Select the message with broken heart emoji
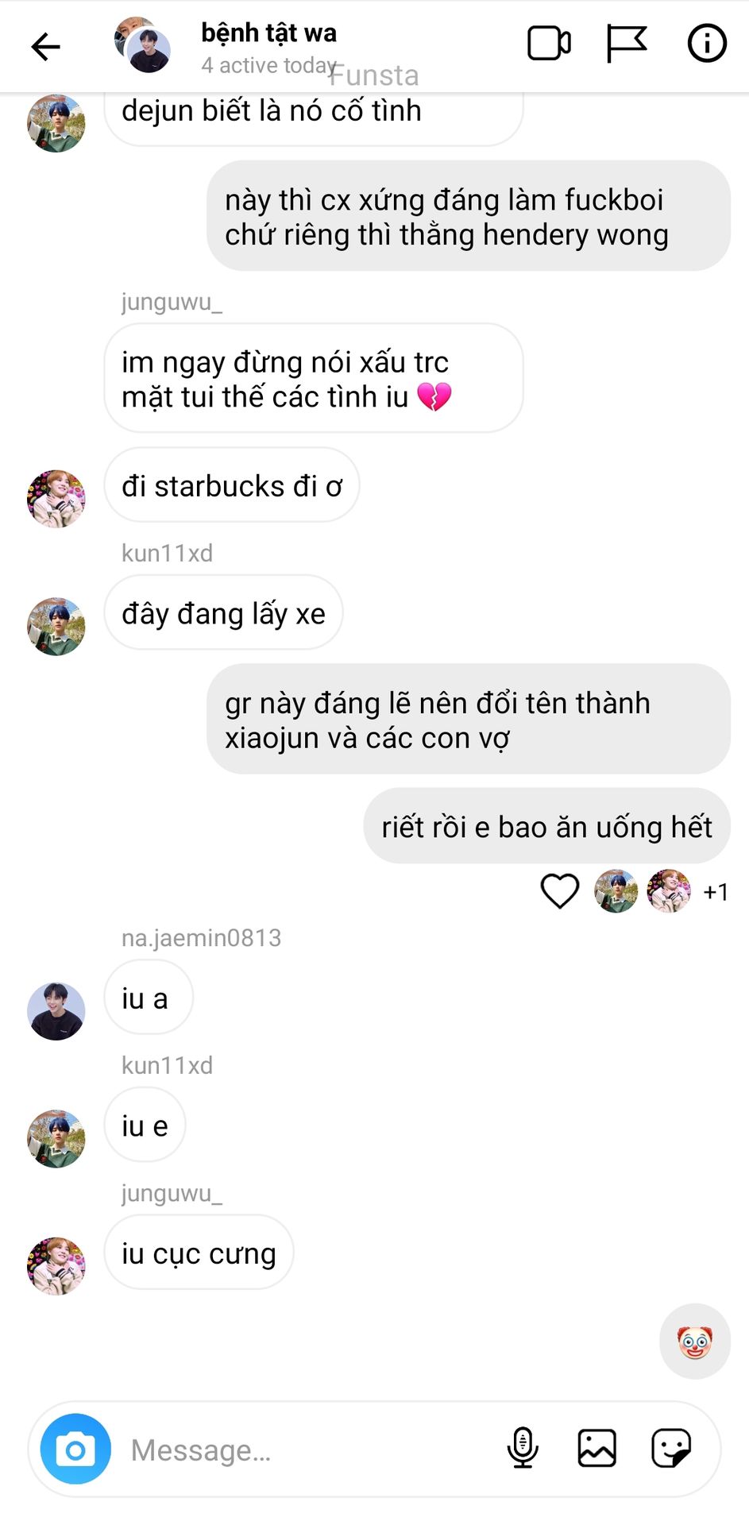 tap(314, 378)
